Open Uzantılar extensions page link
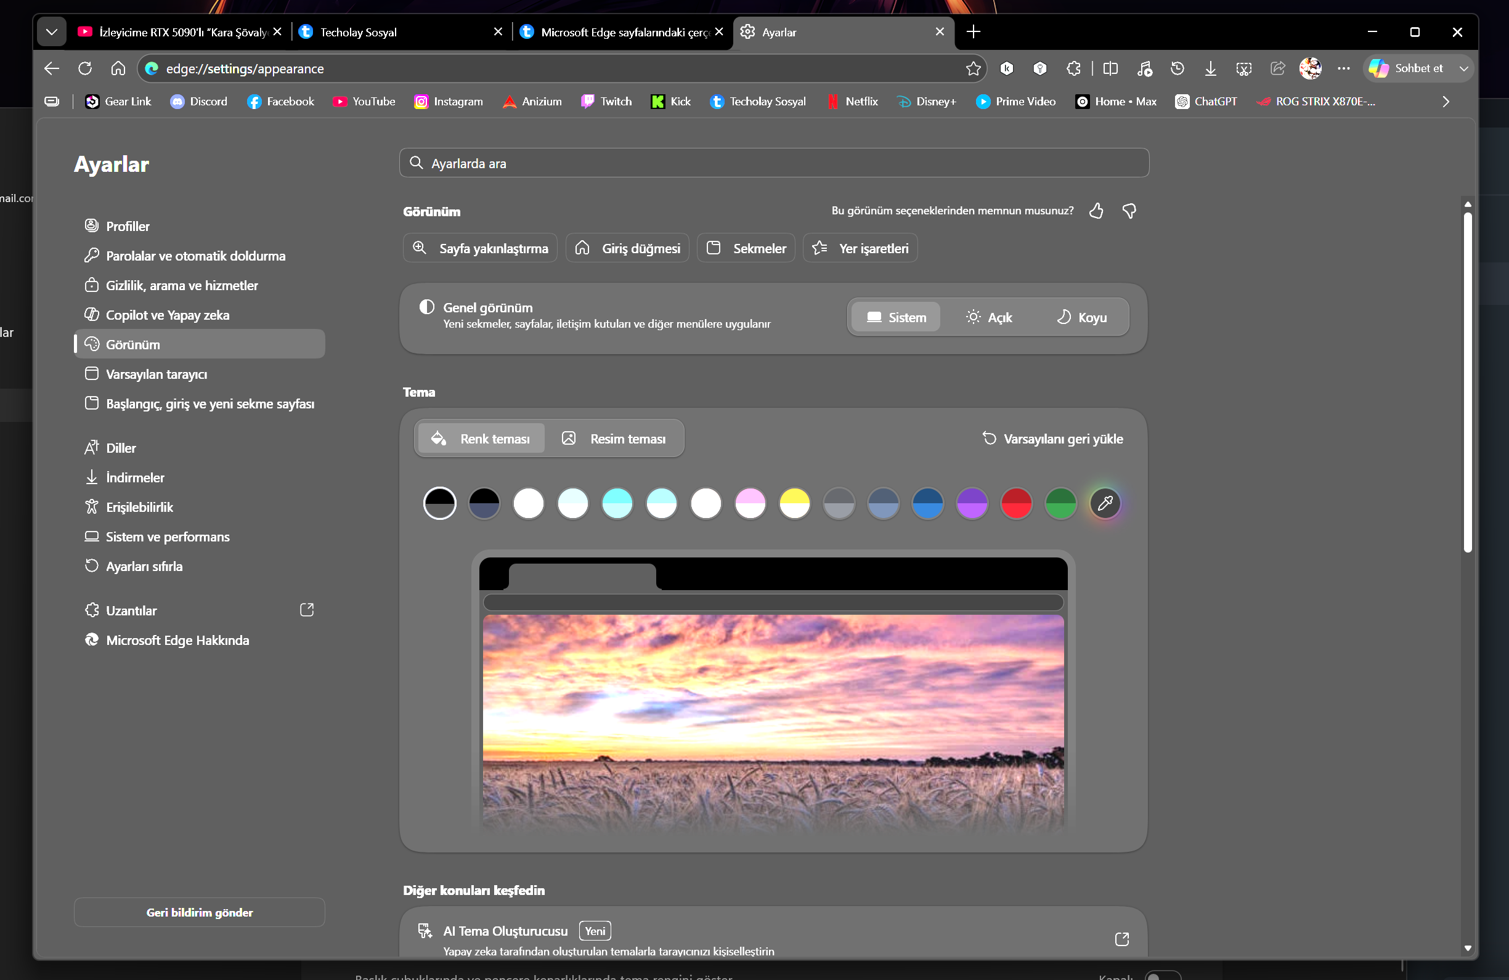1509x980 pixels. [x=199, y=610]
